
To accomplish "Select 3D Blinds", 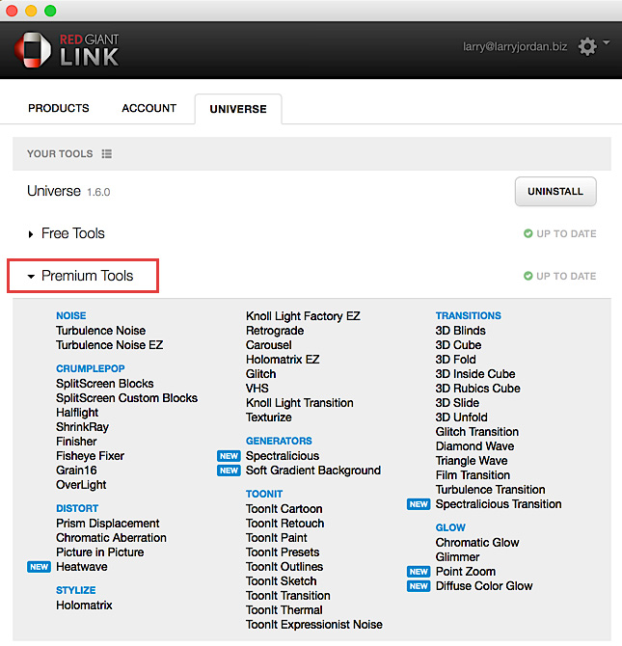I will coord(461,331).
